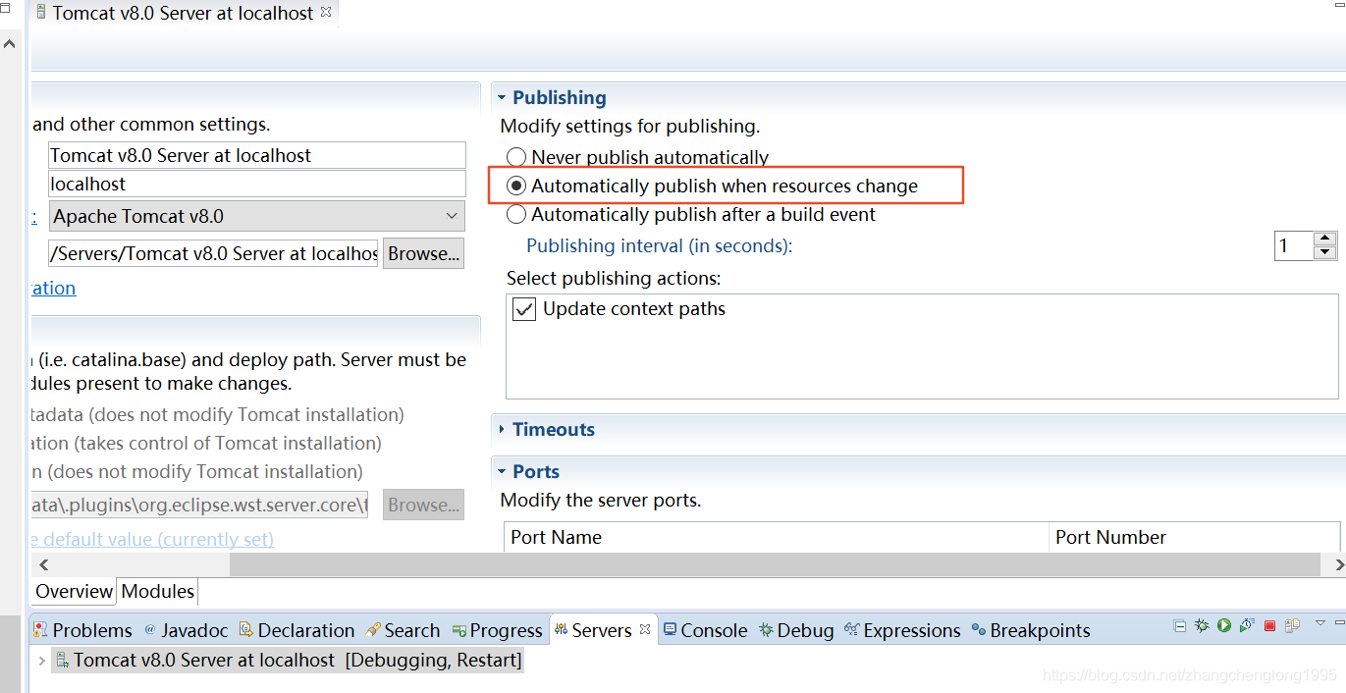Click the Progress tab icon
This screenshot has height=693, width=1346.
pyautogui.click(x=459, y=630)
